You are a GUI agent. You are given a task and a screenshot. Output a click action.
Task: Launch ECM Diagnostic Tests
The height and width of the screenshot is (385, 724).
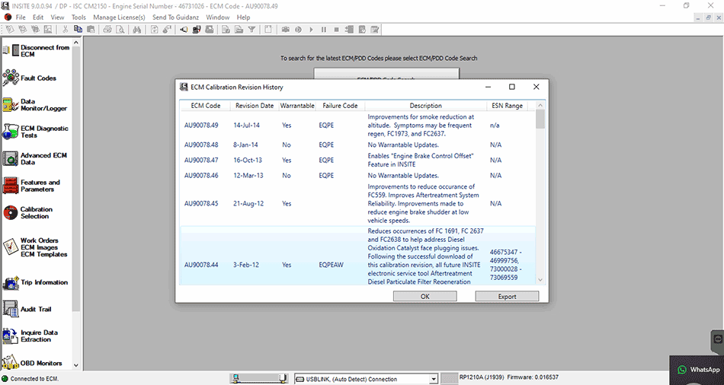pos(10,132)
